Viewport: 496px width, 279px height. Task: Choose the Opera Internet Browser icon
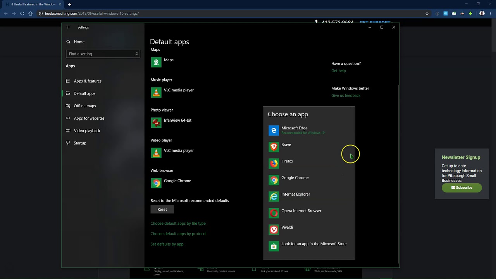click(274, 213)
